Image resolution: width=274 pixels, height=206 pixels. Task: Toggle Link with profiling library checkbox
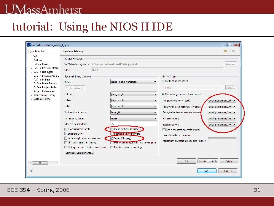66,143
